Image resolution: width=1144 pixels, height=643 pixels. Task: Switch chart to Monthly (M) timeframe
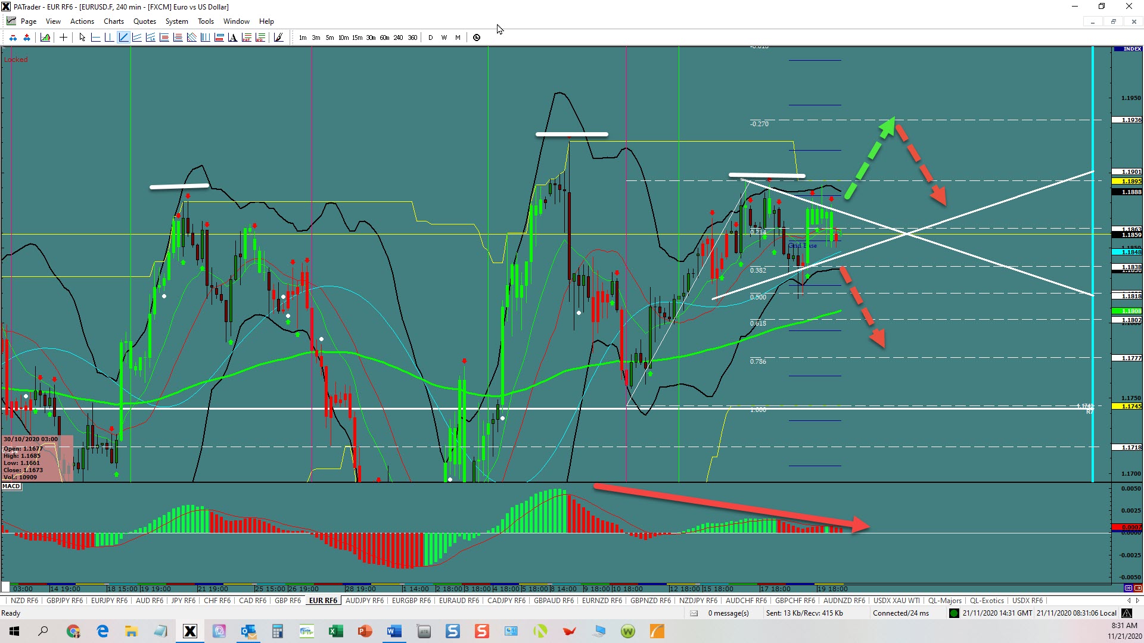(x=458, y=38)
